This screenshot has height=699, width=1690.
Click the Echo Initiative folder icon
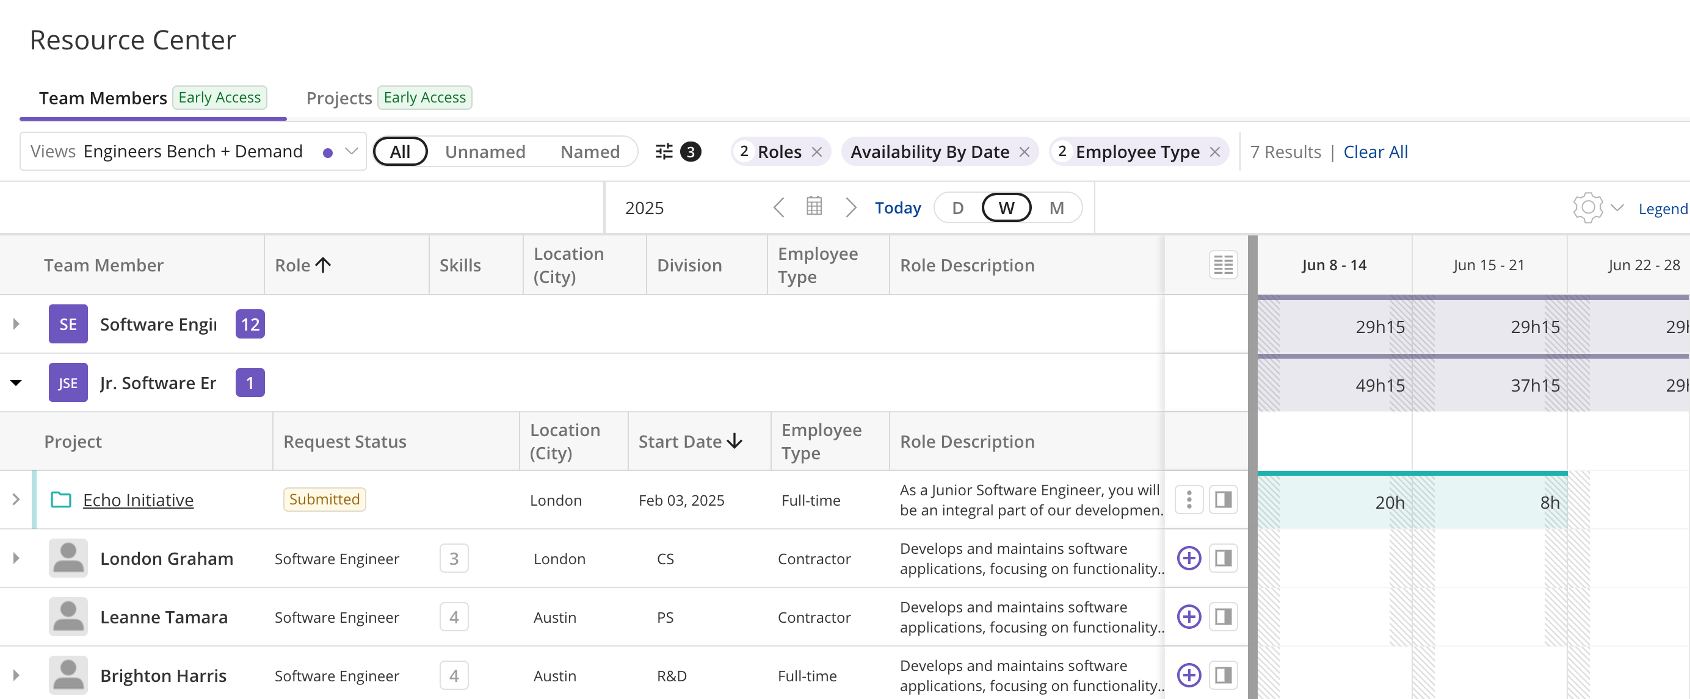click(x=61, y=500)
